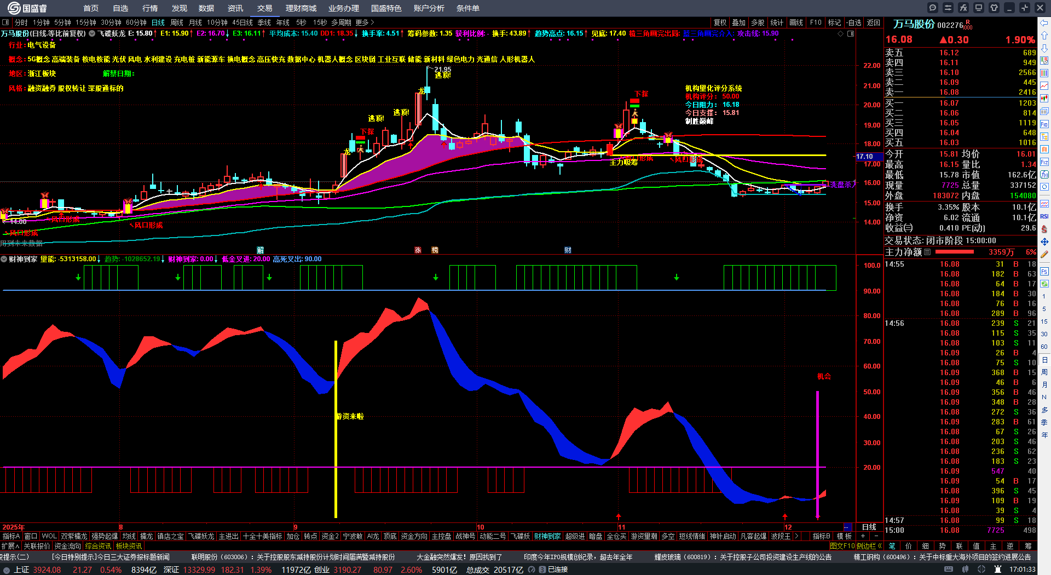This screenshot has width=1051, height=575.
Task: Click the 日线 period label below sub-chart axis
Action: [869, 527]
